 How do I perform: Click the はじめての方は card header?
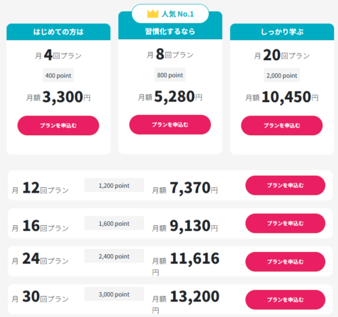58,32
